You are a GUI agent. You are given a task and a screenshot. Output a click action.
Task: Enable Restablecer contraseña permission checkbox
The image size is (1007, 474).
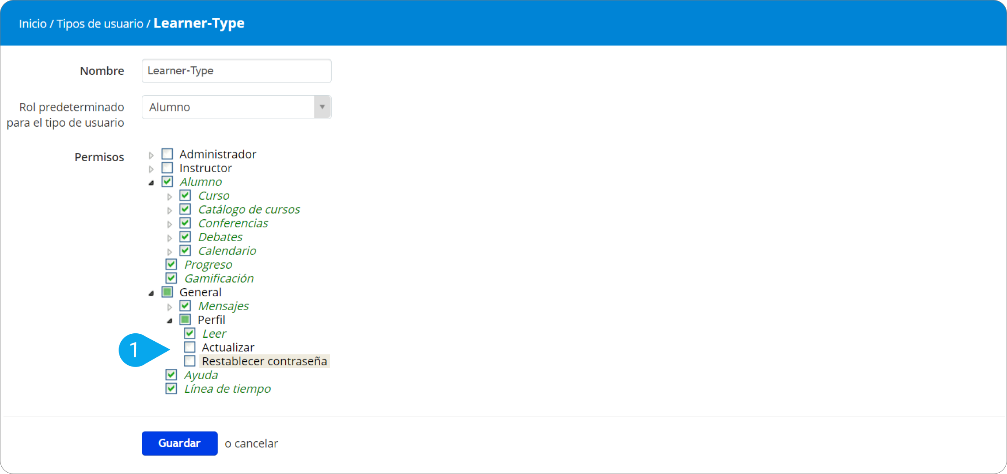point(189,361)
